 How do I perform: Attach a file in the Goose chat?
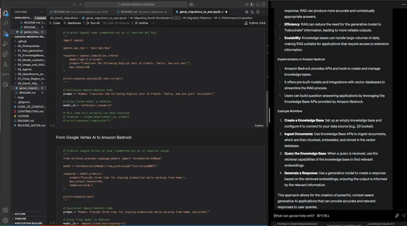point(397,215)
